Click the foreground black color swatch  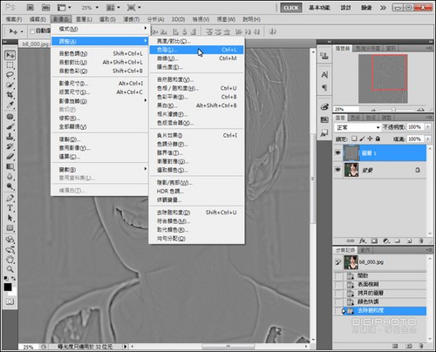8,287
